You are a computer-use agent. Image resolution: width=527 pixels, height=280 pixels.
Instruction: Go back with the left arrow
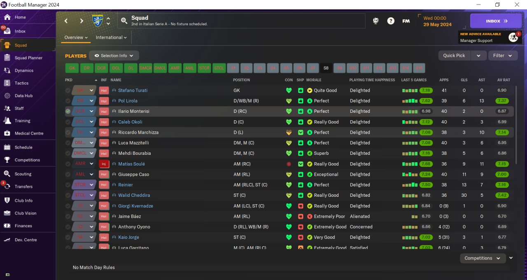click(x=66, y=21)
